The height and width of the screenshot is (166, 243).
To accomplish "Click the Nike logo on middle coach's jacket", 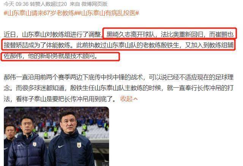I will 19,145.
